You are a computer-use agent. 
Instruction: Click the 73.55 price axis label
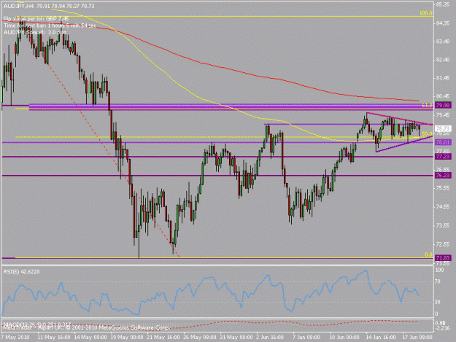(443, 225)
